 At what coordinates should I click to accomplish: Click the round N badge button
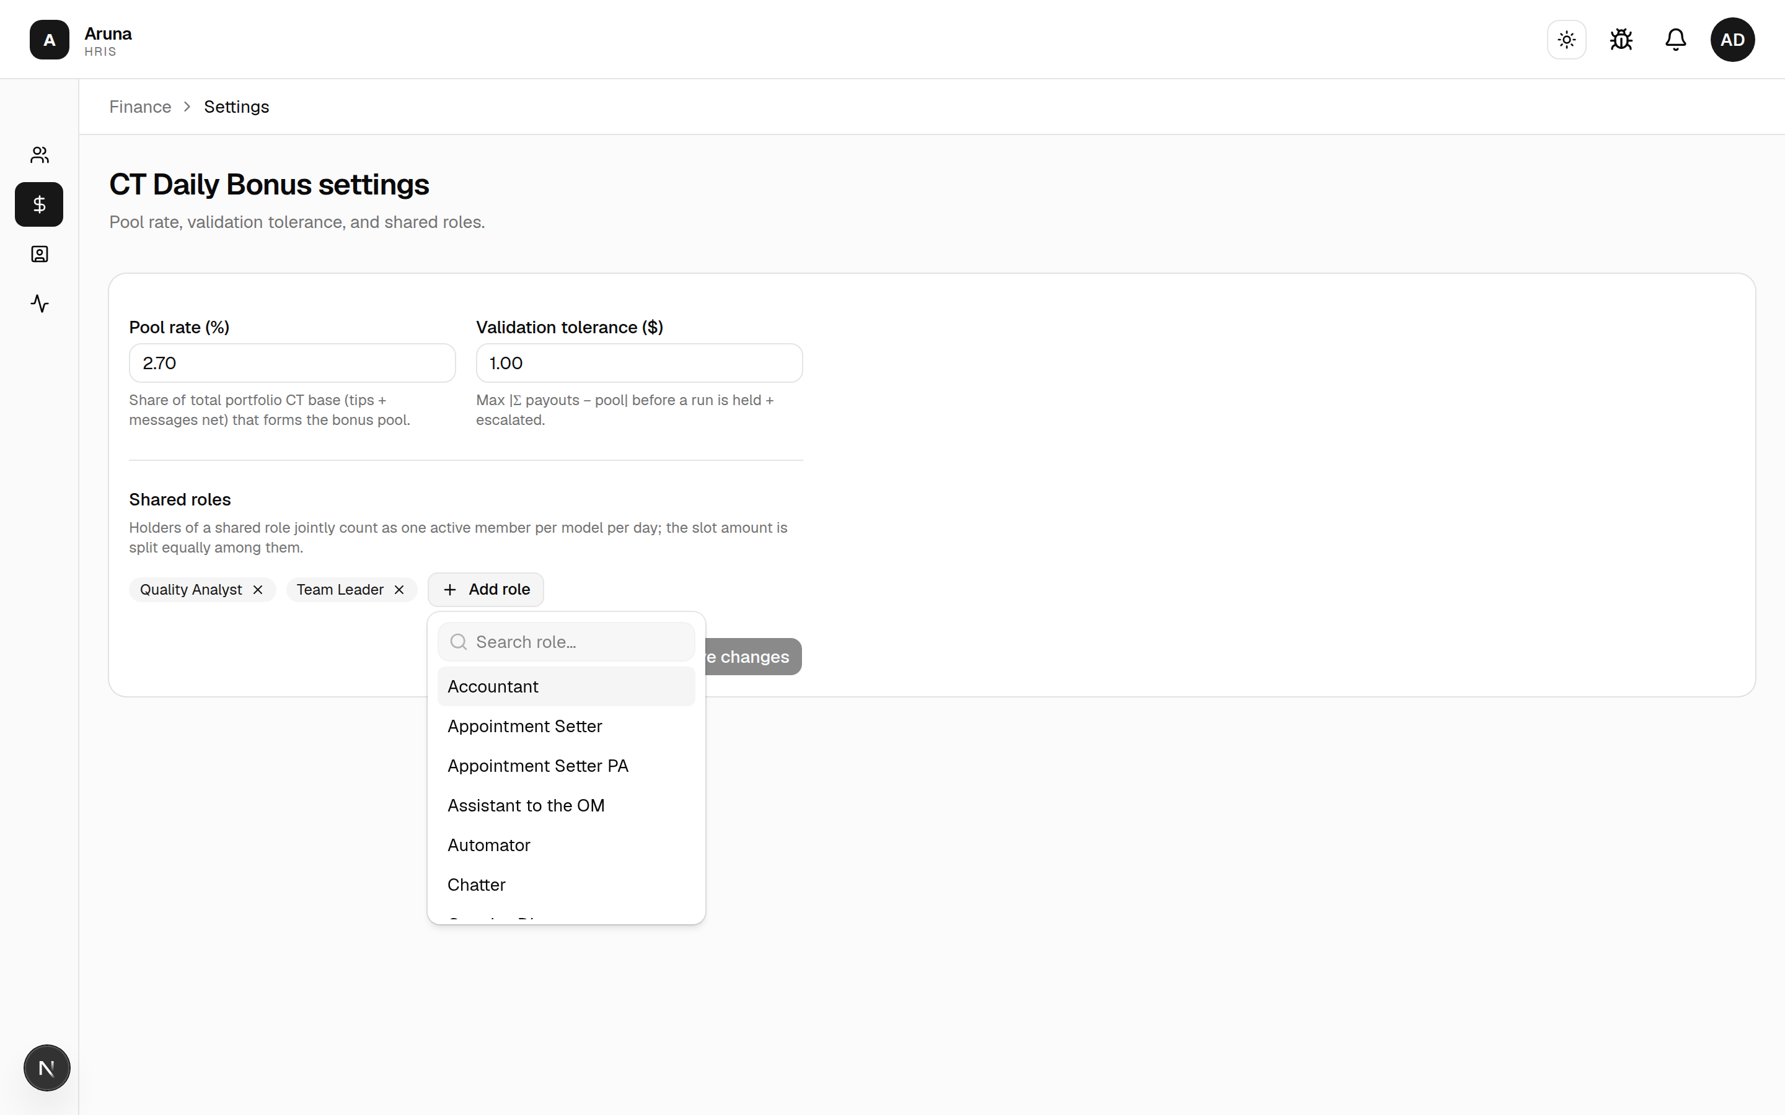pos(46,1068)
